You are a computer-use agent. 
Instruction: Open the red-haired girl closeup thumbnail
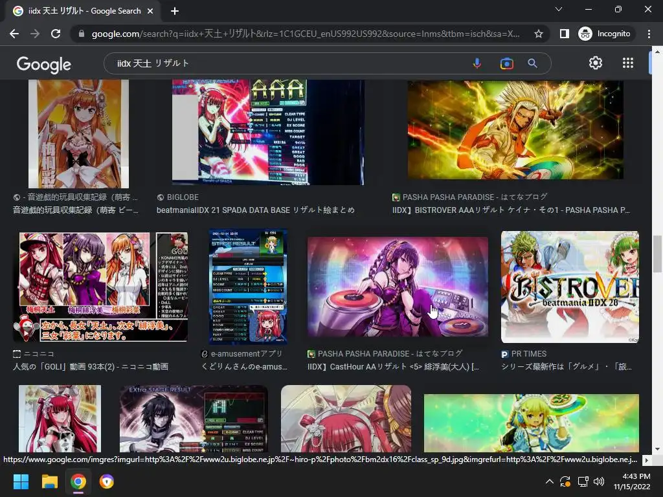(346, 419)
